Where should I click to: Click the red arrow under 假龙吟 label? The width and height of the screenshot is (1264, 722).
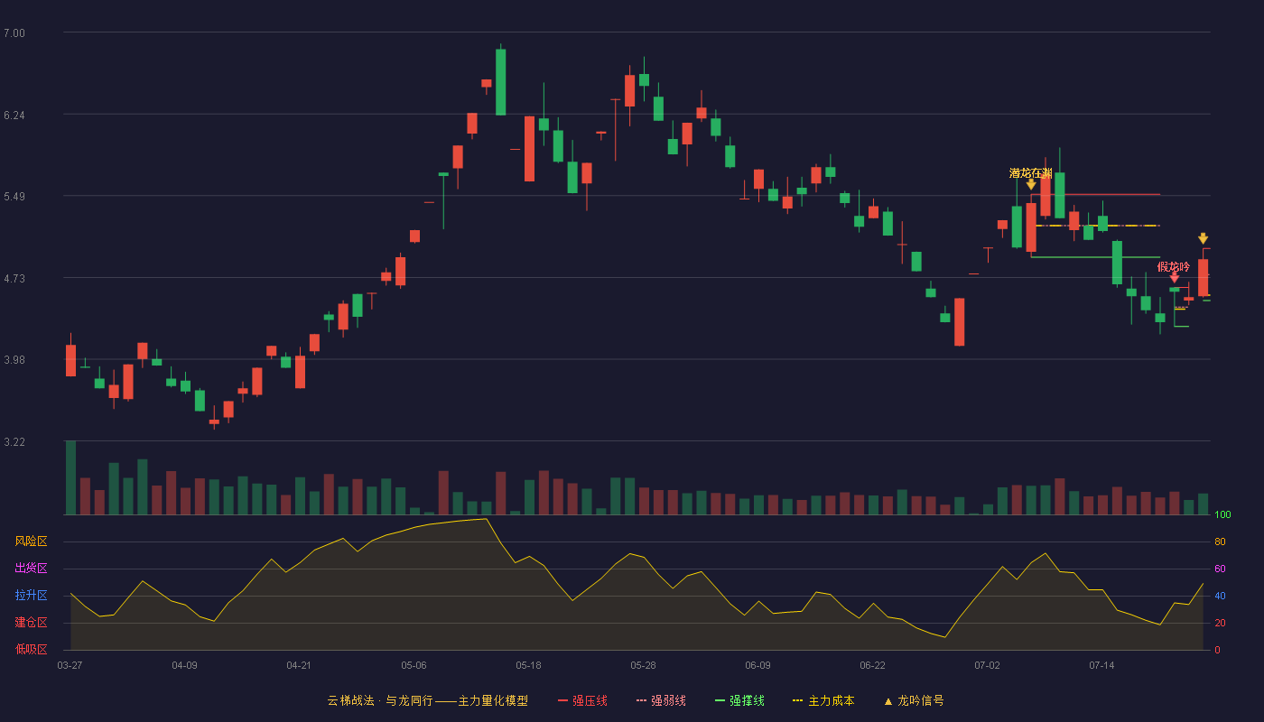pyautogui.click(x=1174, y=278)
